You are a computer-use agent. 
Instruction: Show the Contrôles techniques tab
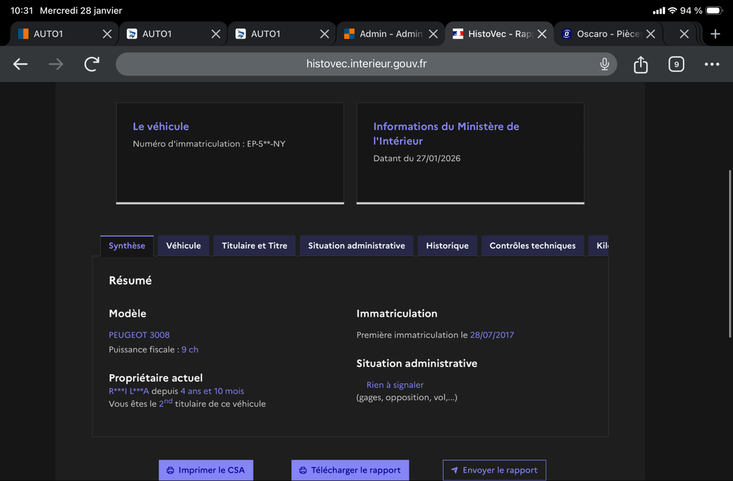[532, 245]
